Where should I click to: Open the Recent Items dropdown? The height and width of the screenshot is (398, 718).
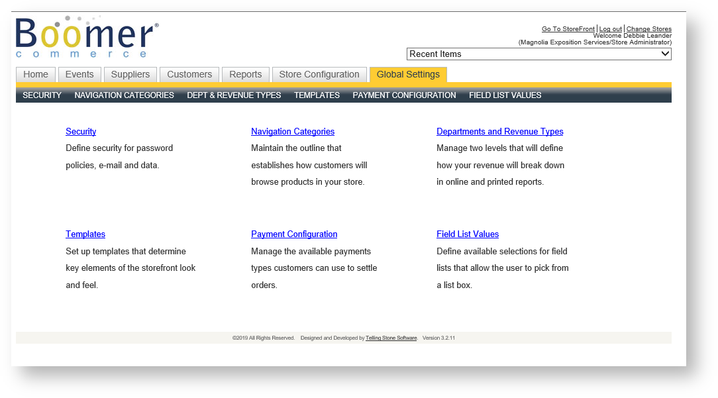tap(537, 54)
